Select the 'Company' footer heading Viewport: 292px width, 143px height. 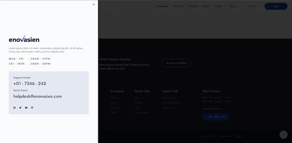(117, 91)
